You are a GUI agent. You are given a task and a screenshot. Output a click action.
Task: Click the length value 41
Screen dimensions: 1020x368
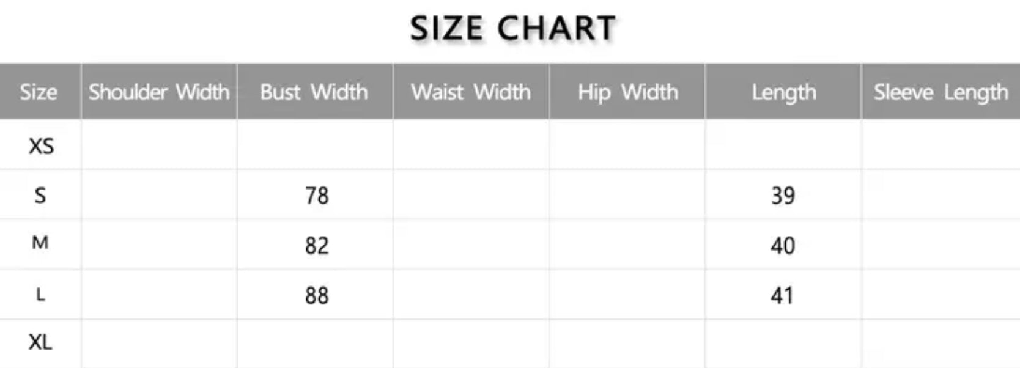click(782, 296)
